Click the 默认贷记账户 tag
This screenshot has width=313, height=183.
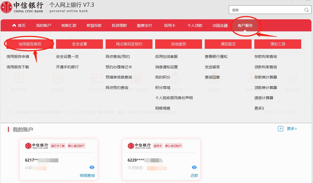pos(173,146)
